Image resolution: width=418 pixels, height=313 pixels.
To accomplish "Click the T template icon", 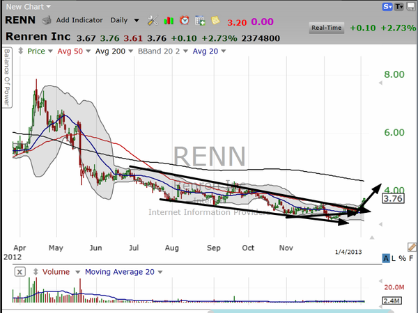I will point(399,7).
